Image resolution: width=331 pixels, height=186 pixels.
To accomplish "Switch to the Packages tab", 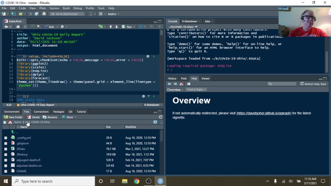I will coord(59,111).
